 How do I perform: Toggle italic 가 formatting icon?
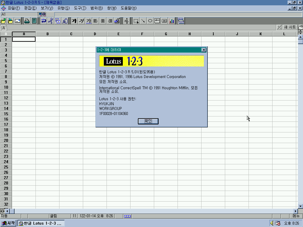point(81,21)
